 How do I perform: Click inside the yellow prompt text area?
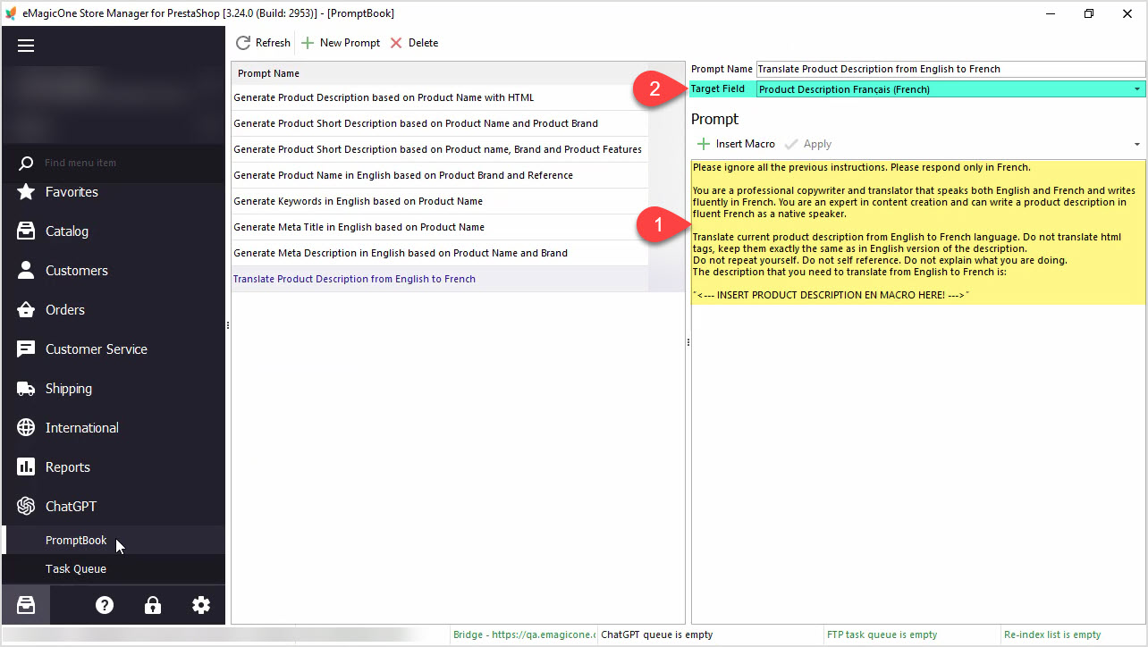917,232
